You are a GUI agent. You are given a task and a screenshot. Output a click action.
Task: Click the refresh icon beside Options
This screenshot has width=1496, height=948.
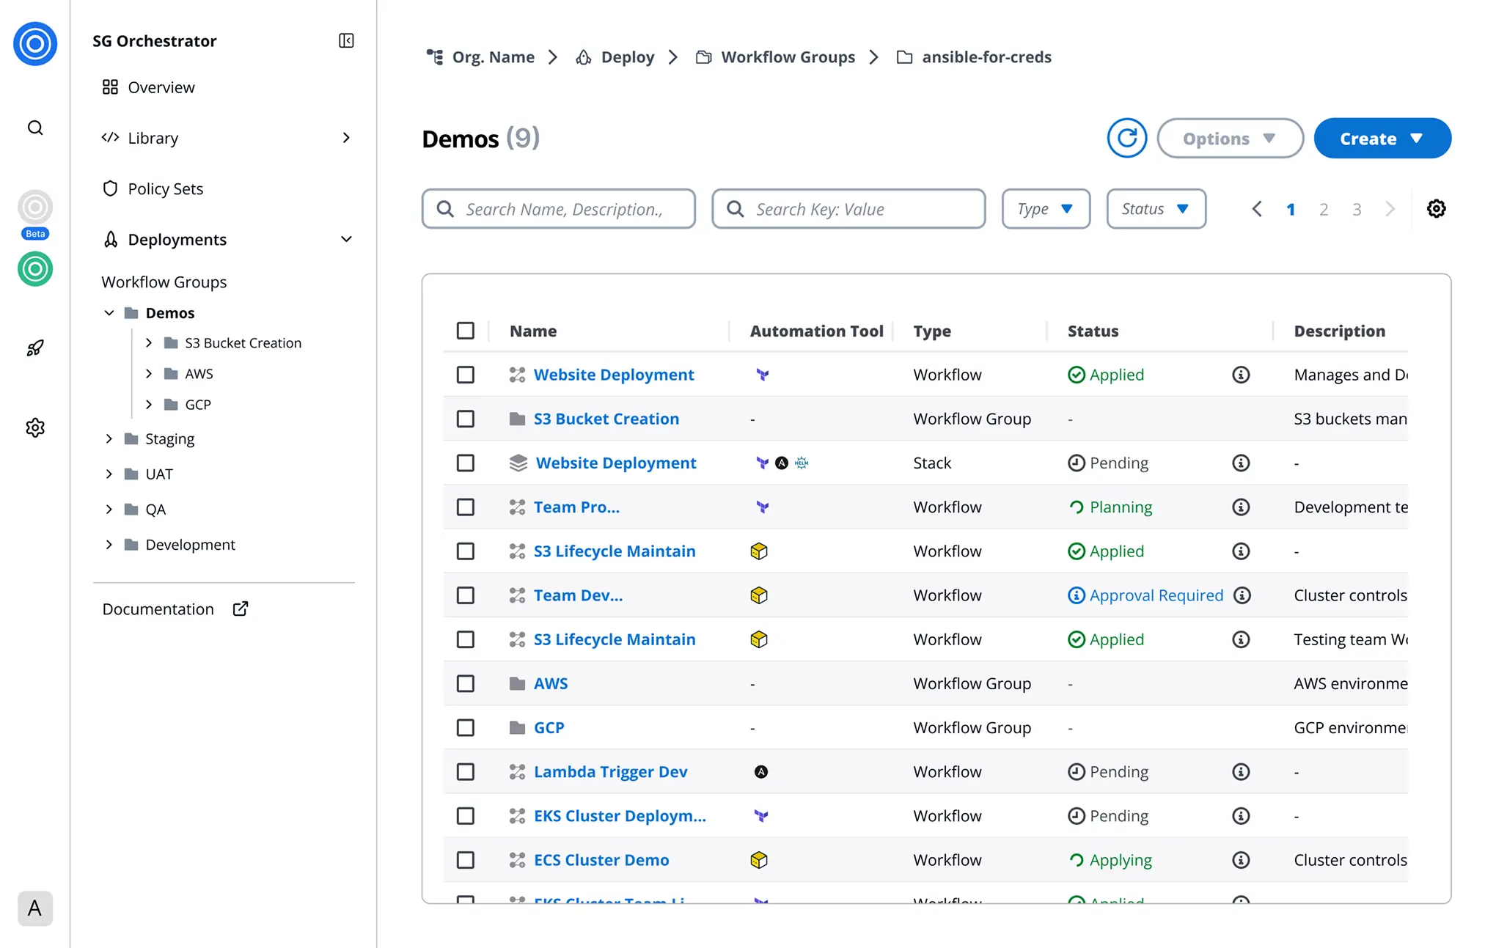click(x=1126, y=138)
